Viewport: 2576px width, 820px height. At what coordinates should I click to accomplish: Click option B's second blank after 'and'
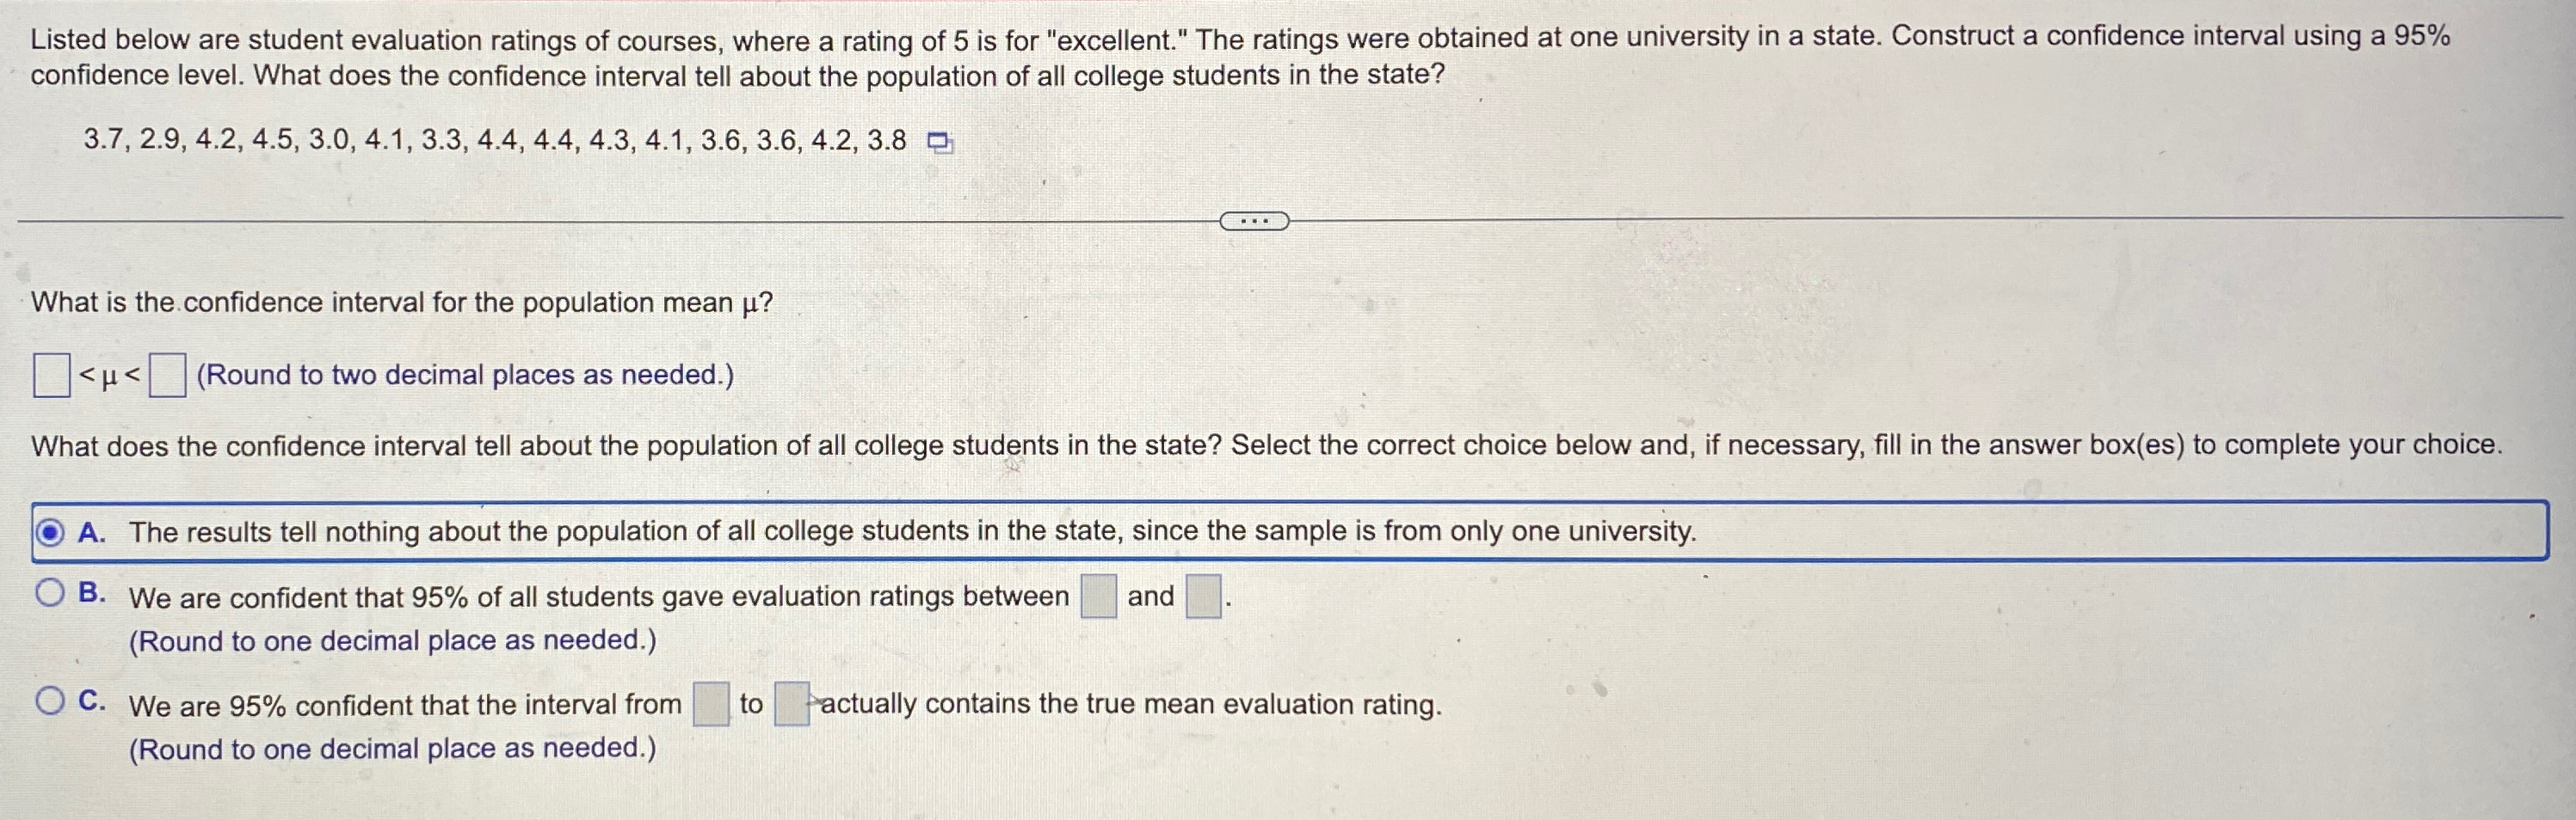pos(1203,597)
